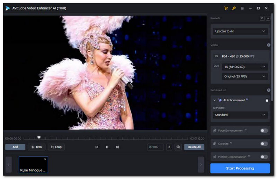This screenshot has height=179, width=277.
Task: Click the refresh presets icon
Action: pos(262,18)
